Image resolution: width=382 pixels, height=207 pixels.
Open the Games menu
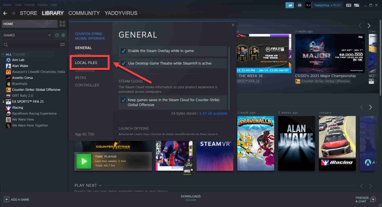pos(43,4)
